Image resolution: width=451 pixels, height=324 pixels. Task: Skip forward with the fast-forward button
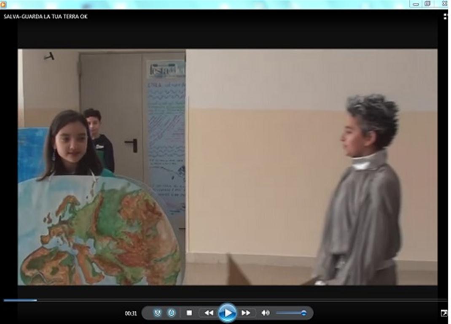(x=246, y=313)
